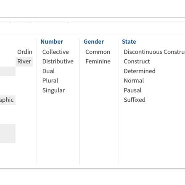The width and height of the screenshot is (185, 185).
Task: Select Singular under Number
Action: pos(53,90)
